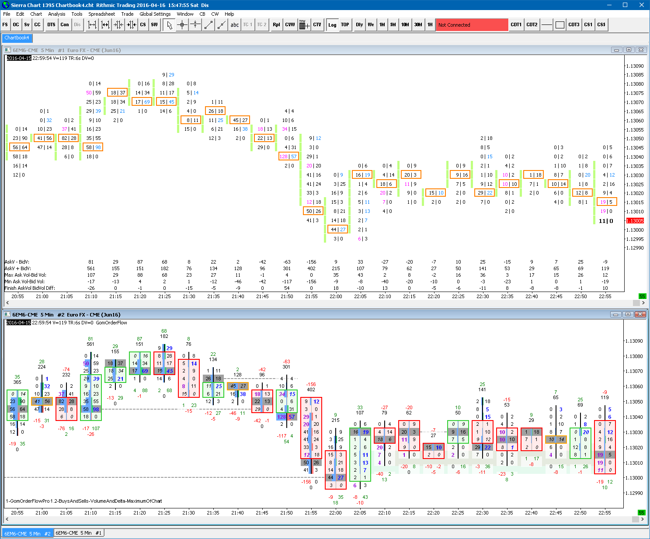The width and height of the screenshot is (650, 539).
Task: Click the Rpl replay toolbar button
Action: pos(276,25)
